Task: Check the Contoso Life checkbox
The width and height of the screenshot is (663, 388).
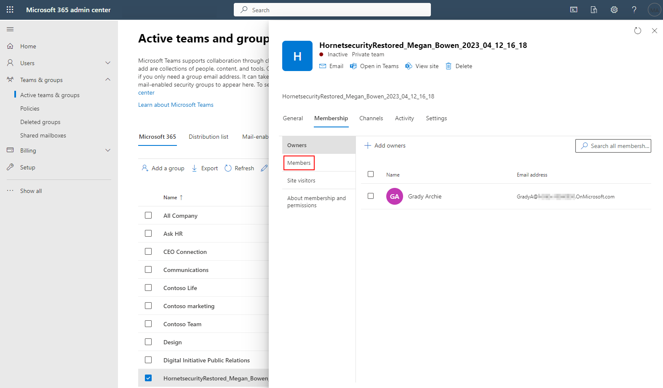Action: coord(148,288)
